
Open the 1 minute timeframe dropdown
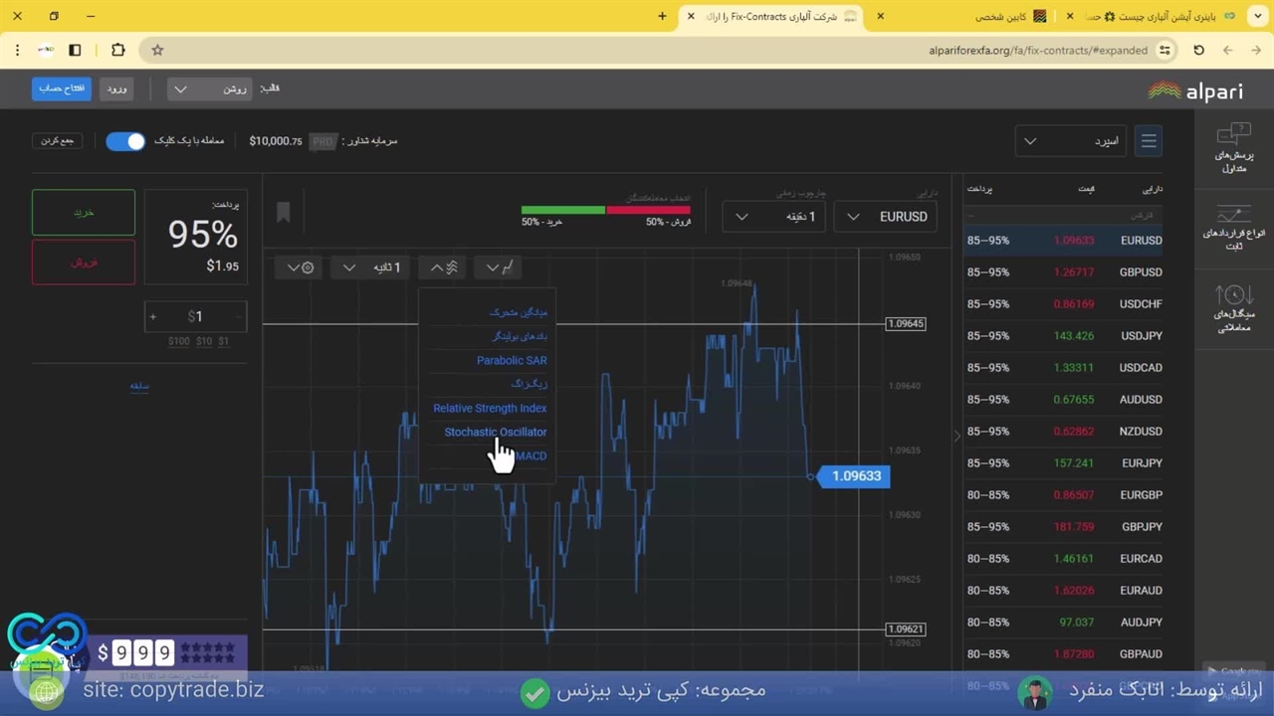pyautogui.click(x=773, y=217)
